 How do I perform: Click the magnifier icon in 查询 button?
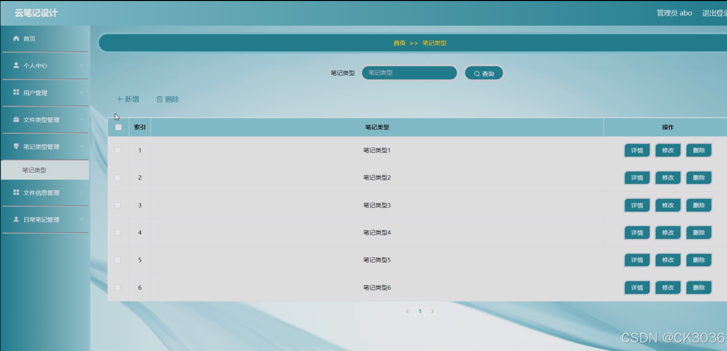click(x=477, y=74)
